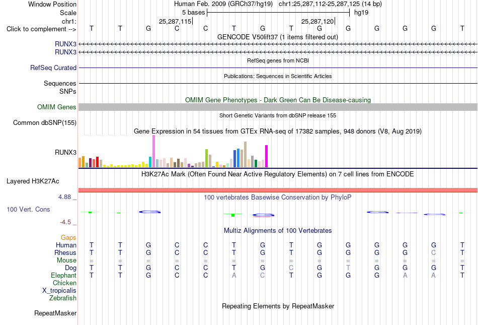Image resolution: width=478 pixels, height=325 pixels.
Task: Click the SNPs track label
Action: coord(68,91)
